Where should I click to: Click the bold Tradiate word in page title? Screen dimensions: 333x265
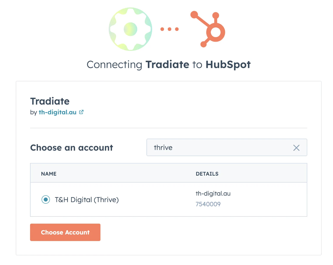point(167,65)
